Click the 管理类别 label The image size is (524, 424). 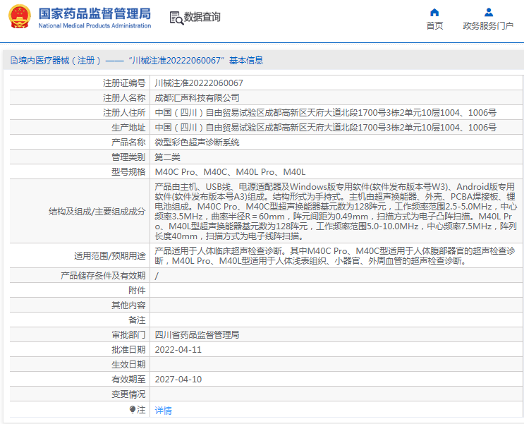(128, 157)
